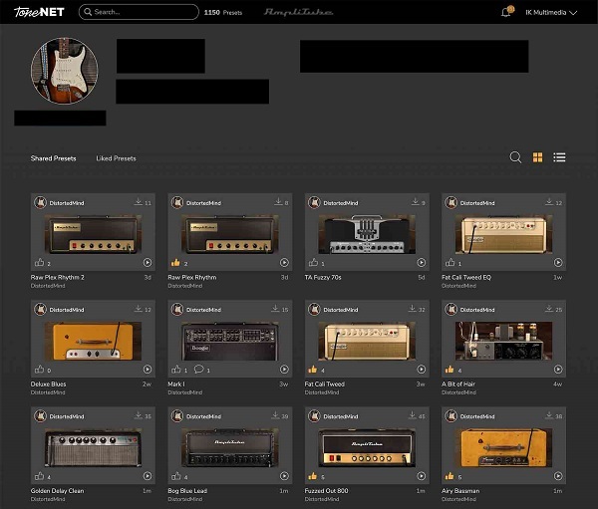This screenshot has height=509, width=598.
Task: Download the Bog Blue Lead preset
Action: click(x=275, y=415)
